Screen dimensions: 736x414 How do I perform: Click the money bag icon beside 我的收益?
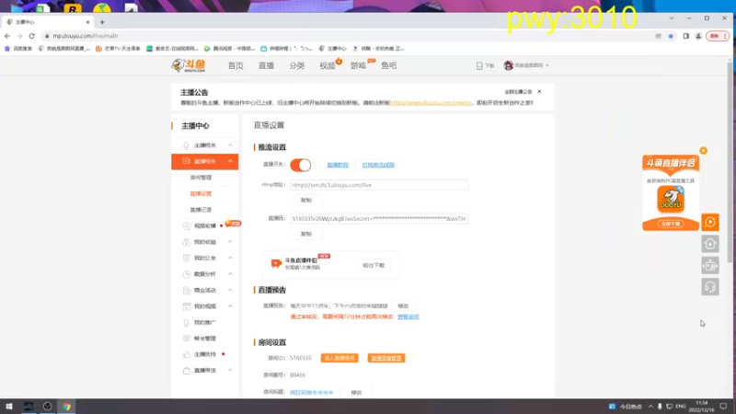click(187, 242)
